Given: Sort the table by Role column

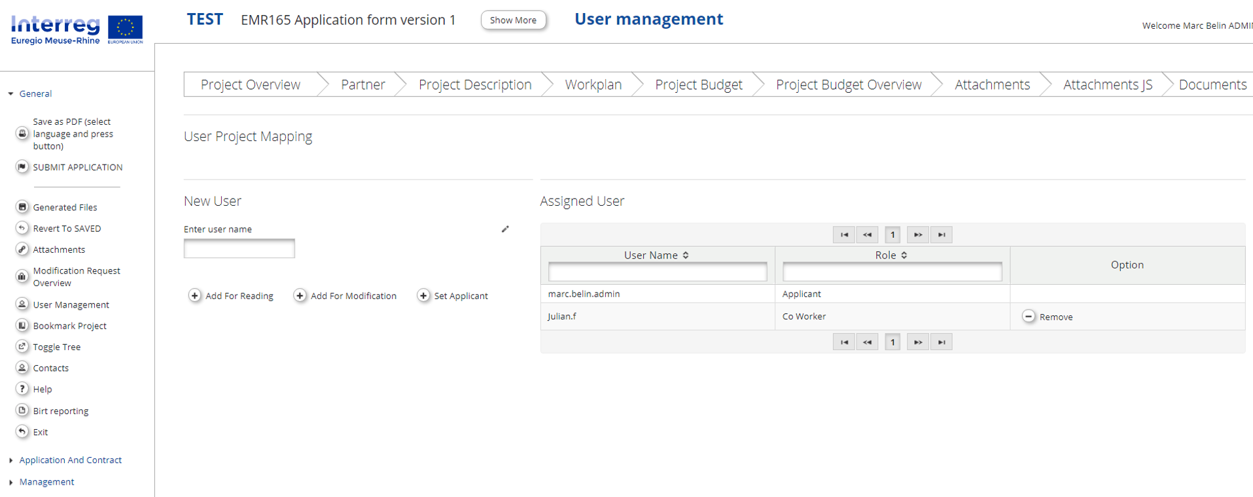Looking at the screenshot, I should click(904, 255).
